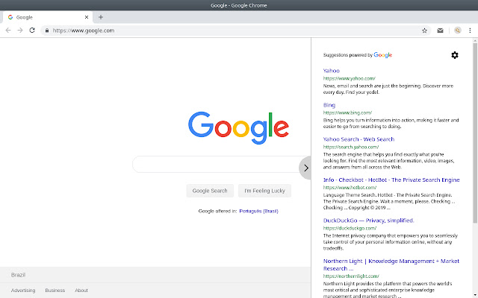Click the https://duckduckgo.com/ URL text
The height and width of the screenshot is (298, 478).
pos(350,228)
